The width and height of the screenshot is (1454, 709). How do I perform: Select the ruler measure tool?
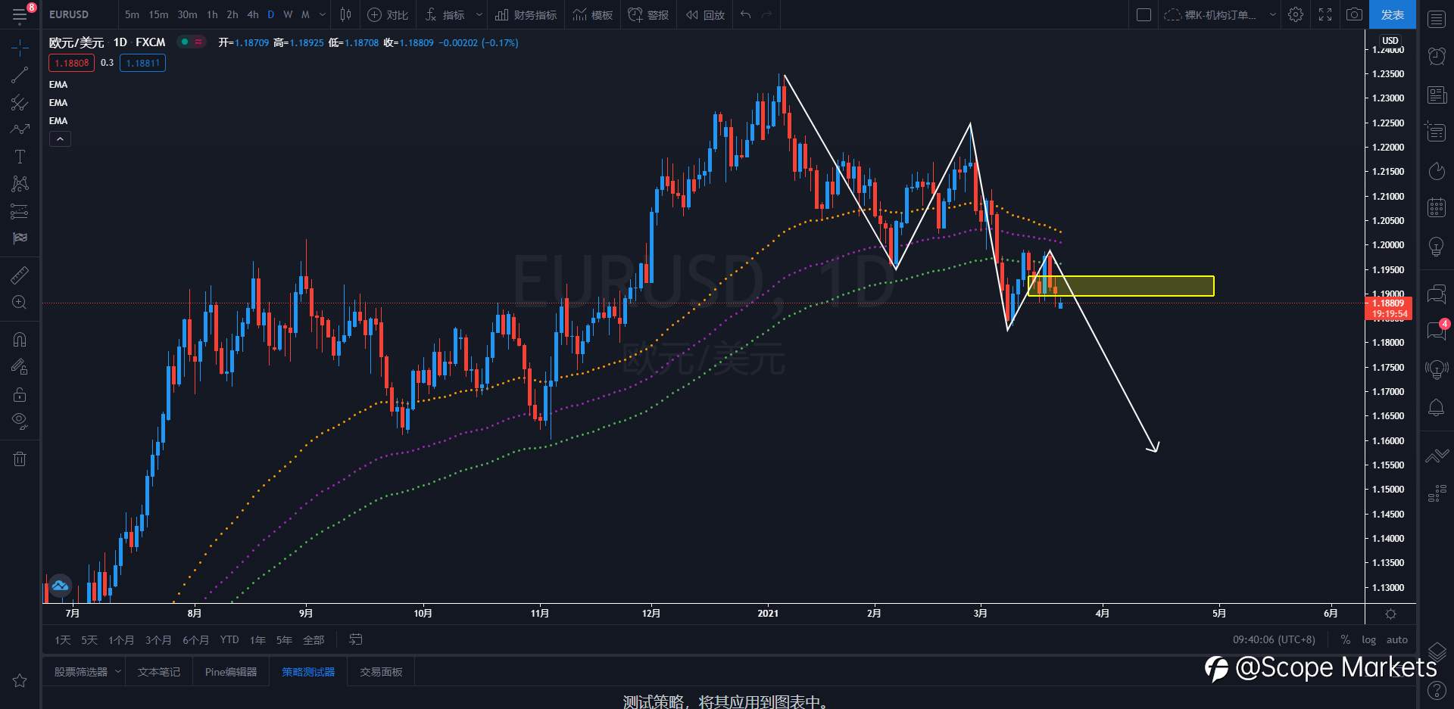pyautogui.click(x=20, y=275)
